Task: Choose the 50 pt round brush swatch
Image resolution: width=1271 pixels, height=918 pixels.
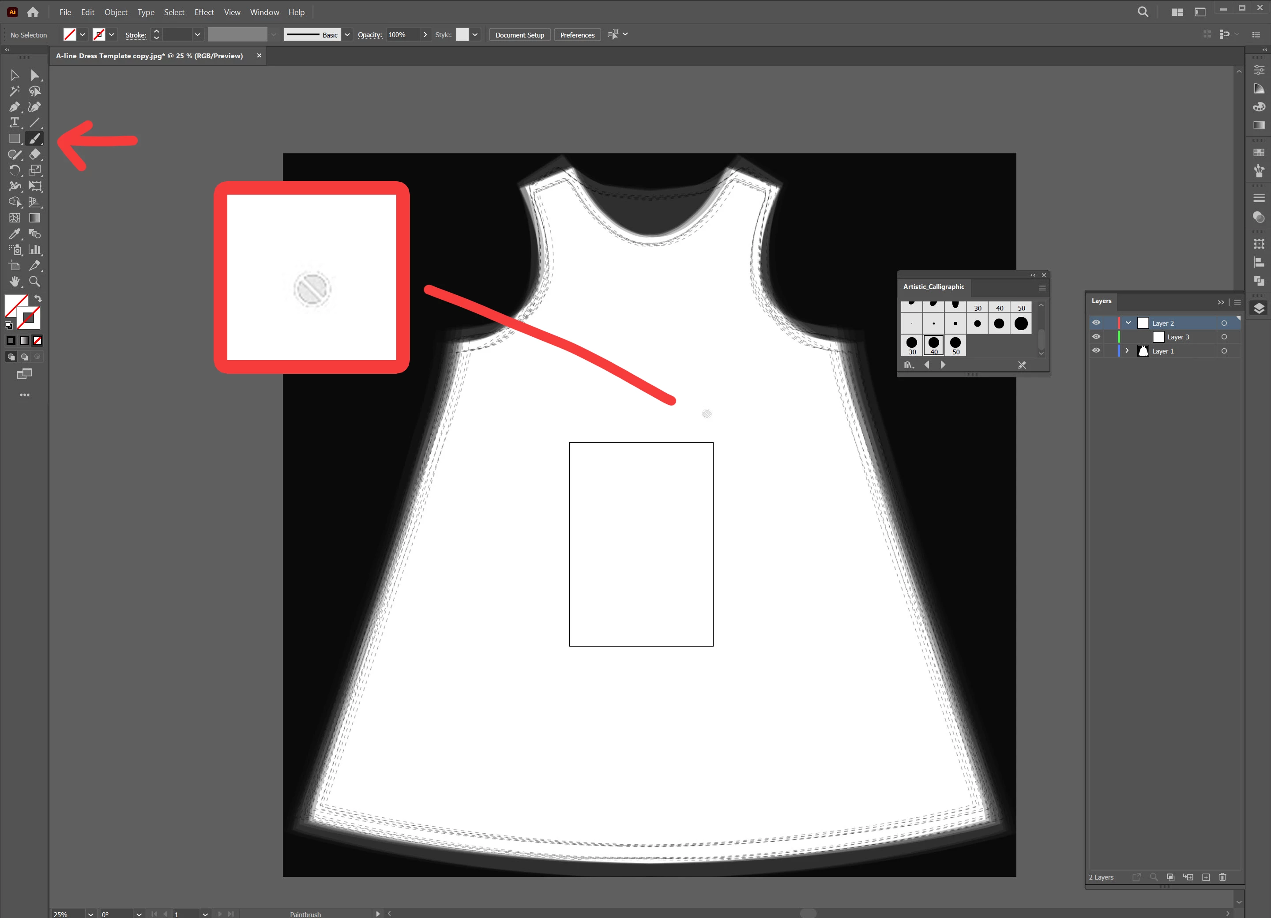Action: point(955,344)
